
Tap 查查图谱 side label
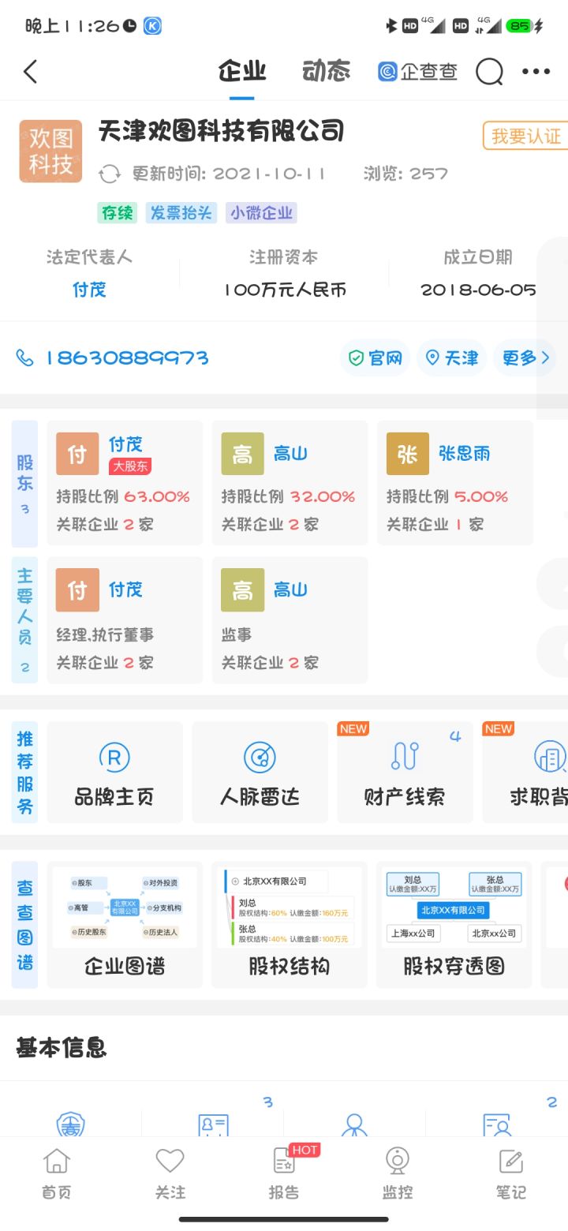click(24, 925)
